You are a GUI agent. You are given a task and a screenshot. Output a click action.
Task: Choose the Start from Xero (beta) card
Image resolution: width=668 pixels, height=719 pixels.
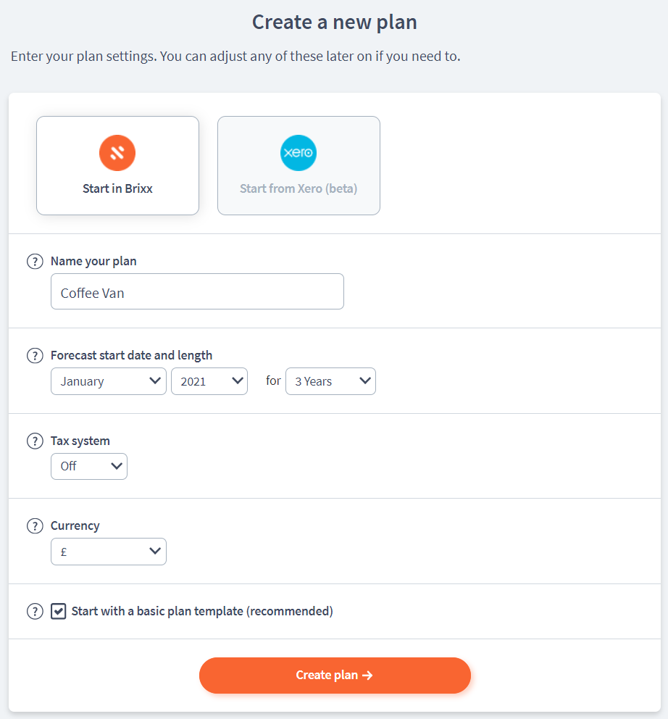(298, 166)
